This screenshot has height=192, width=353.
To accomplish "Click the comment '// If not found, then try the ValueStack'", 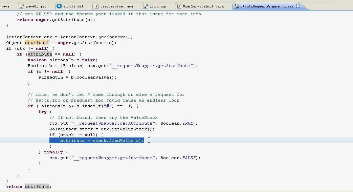I will tap(104, 118).
